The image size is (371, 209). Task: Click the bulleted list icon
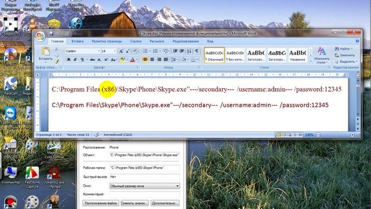pos(146,51)
